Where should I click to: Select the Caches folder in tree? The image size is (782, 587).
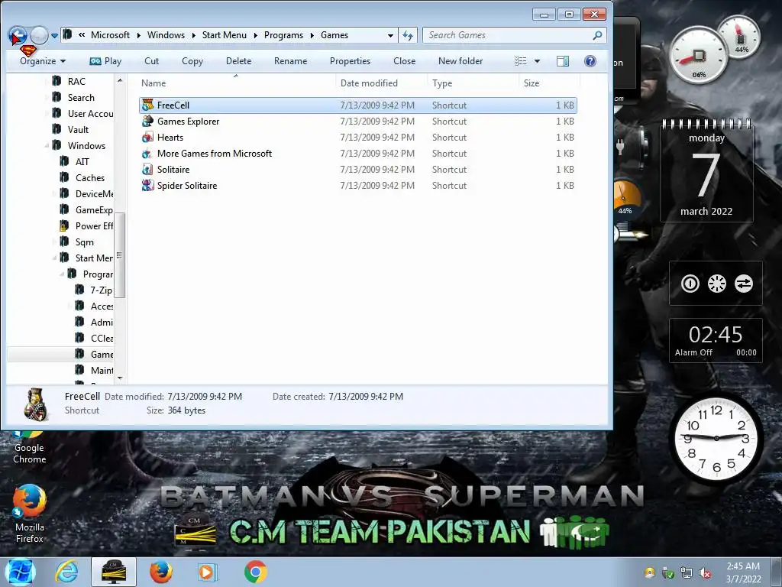point(90,177)
